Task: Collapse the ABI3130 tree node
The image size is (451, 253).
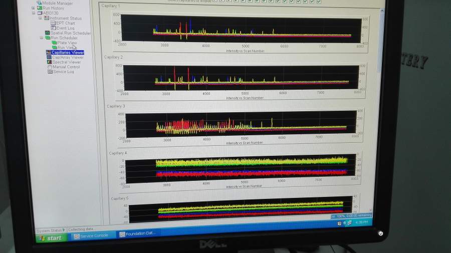Action: tap(34, 13)
